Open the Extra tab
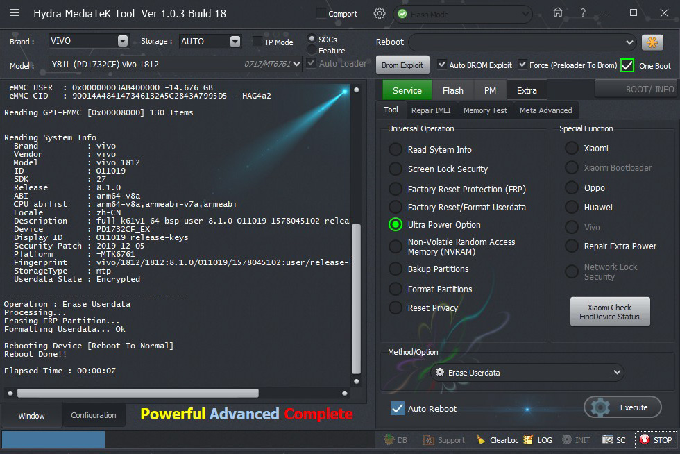 (527, 90)
